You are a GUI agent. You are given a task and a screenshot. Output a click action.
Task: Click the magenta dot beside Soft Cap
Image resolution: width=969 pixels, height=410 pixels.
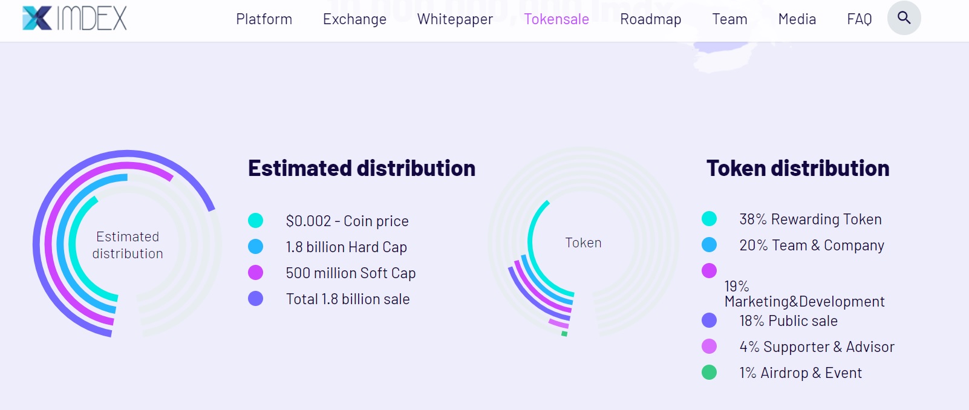256,273
